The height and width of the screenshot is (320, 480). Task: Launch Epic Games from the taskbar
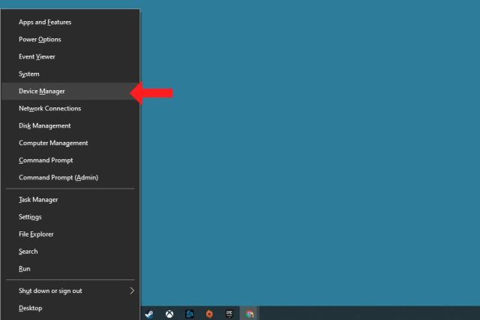point(229,314)
